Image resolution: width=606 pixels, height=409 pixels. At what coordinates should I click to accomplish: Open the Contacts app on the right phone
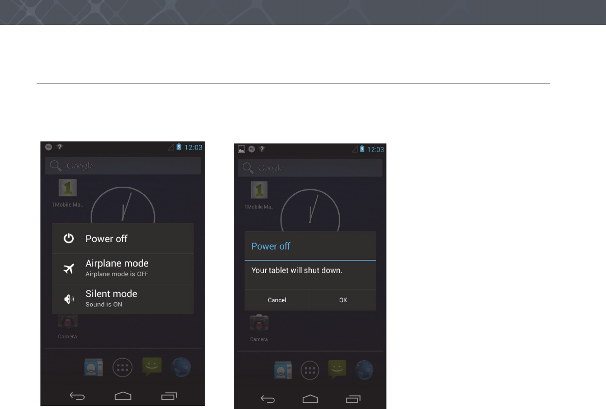(283, 370)
